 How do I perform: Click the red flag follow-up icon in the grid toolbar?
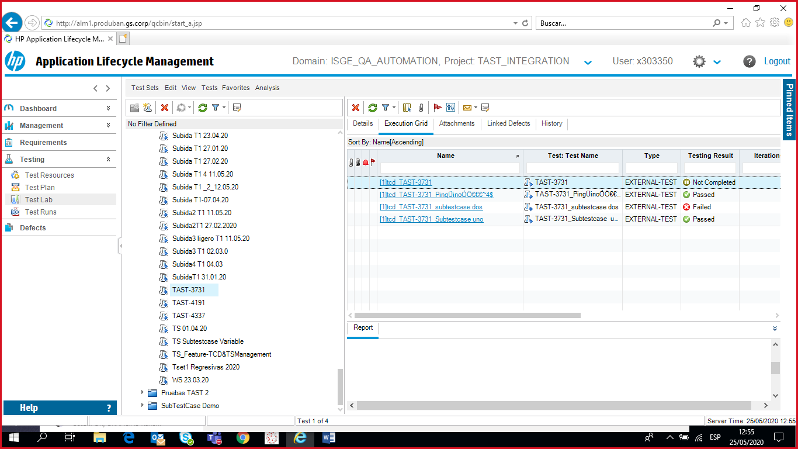[438, 108]
